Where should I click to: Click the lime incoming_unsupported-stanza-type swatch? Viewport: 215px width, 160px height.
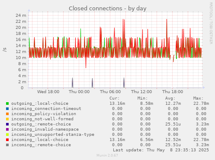click(7, 135)
